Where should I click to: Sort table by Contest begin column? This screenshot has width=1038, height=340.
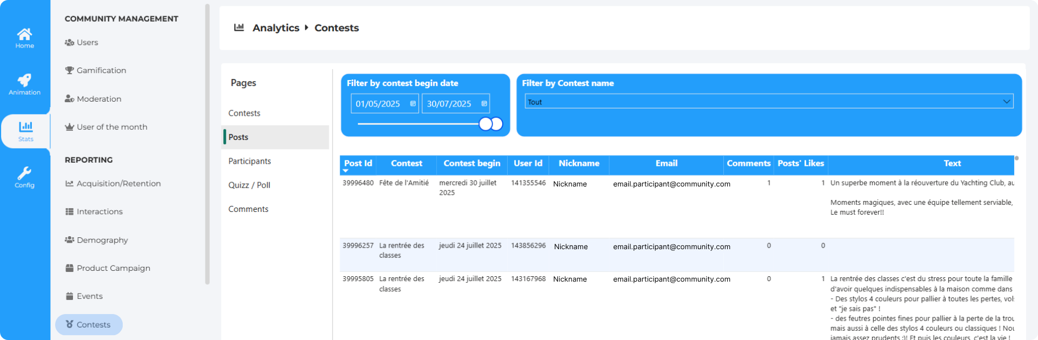(471, 163)
